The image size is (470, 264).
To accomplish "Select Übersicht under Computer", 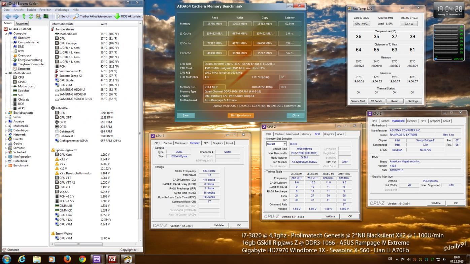I will point(24,38).
